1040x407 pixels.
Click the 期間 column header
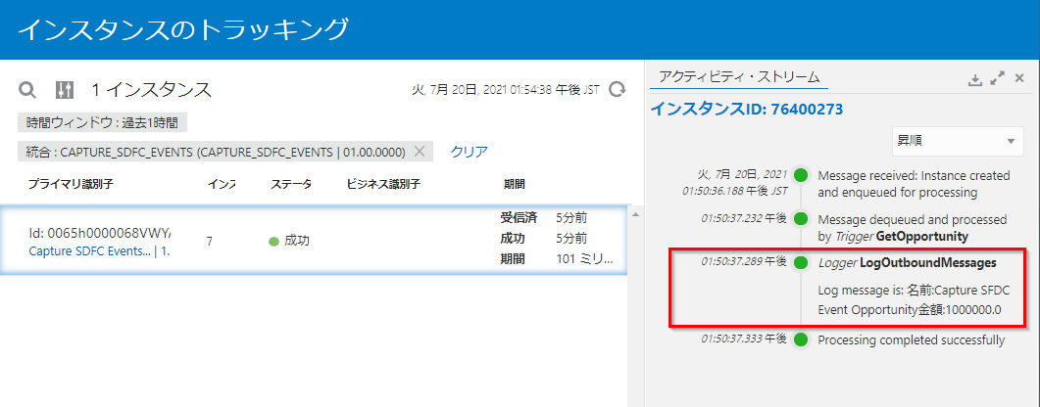point(514,184)
